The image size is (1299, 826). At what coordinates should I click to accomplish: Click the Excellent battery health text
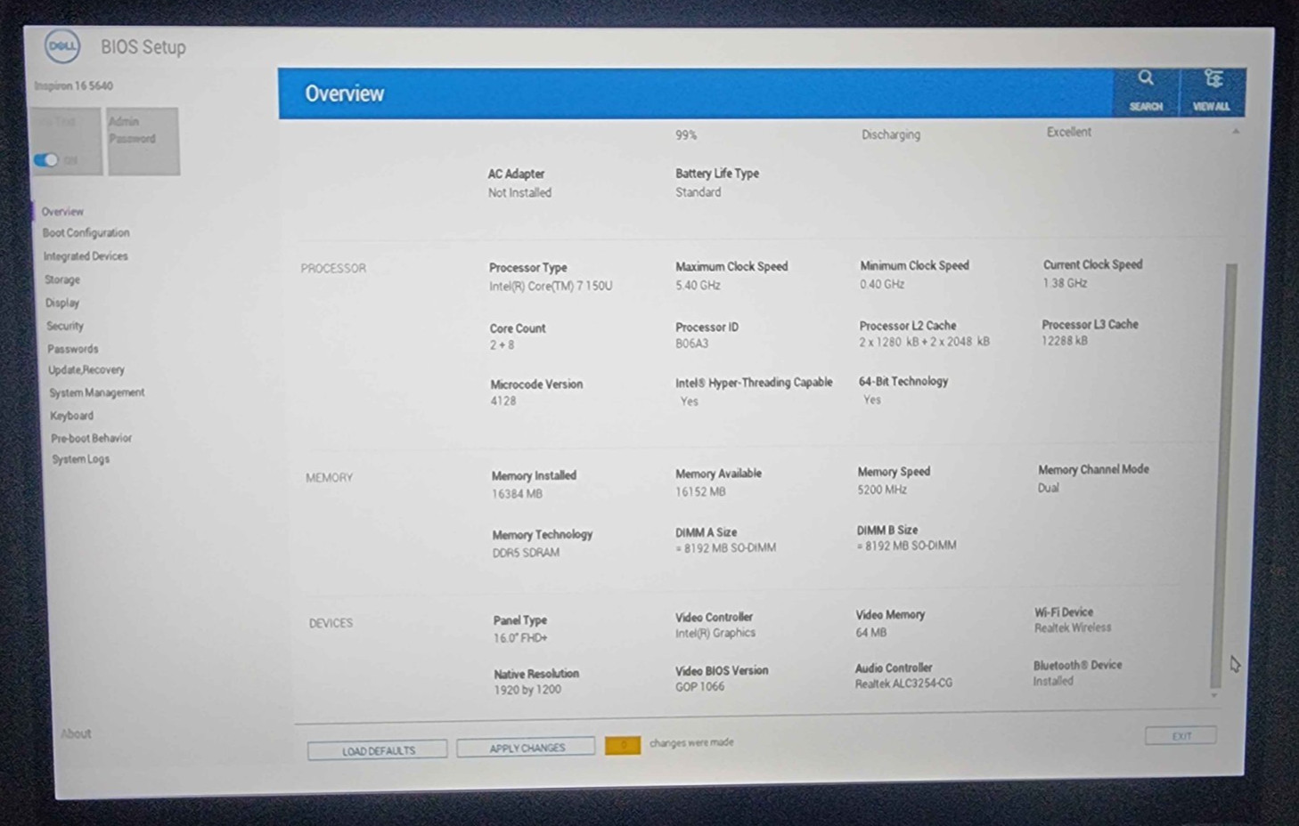coord(1068,132)
